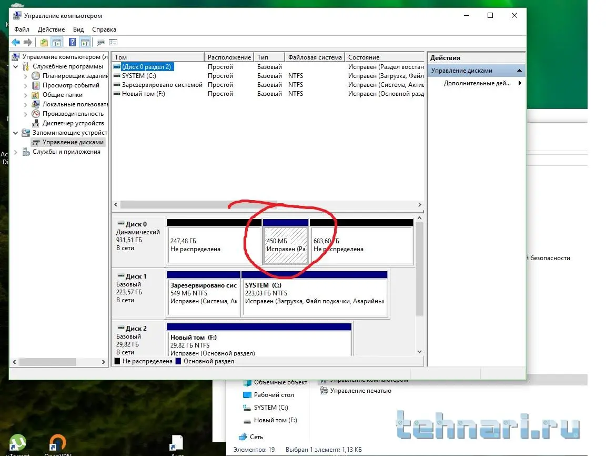606x456 pixels.
Task: Toggle the Show/Hide Console Tree toolbar icon
Action: click(x=57, y=42)
